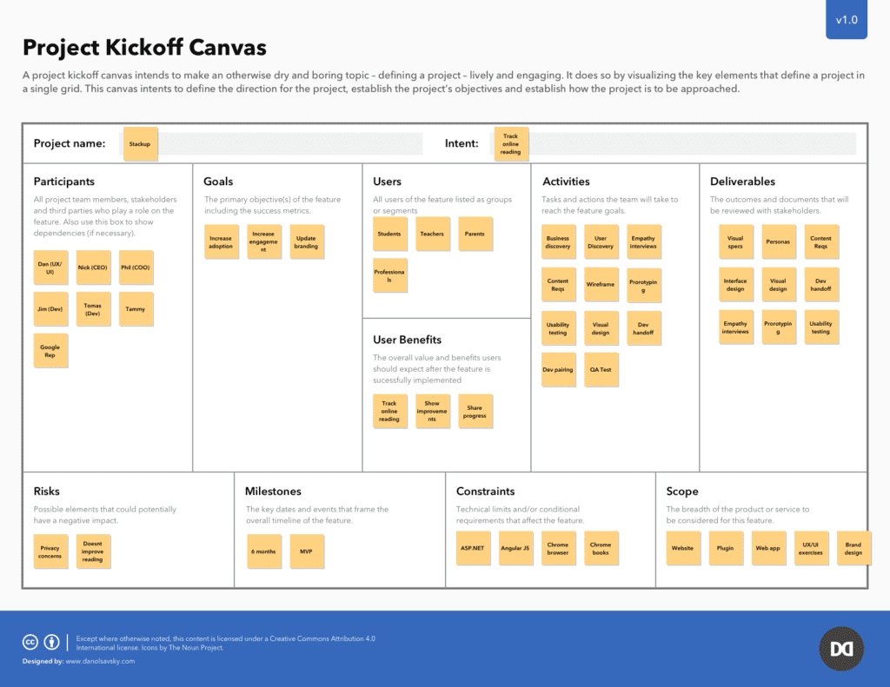Select the Share progress benefit note

pyautogui.click(x=475, y=412)
